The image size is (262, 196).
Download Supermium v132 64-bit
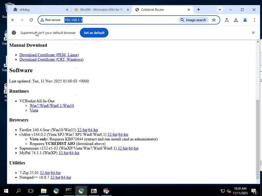coord(134,148)
